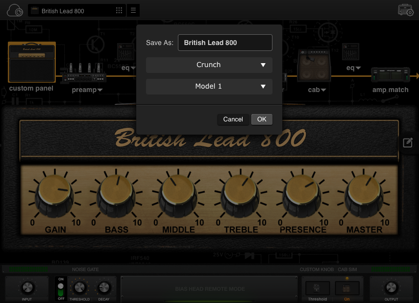Click the Save As name input field
Viewport: 419px width, 303px height.
(225, 43)
